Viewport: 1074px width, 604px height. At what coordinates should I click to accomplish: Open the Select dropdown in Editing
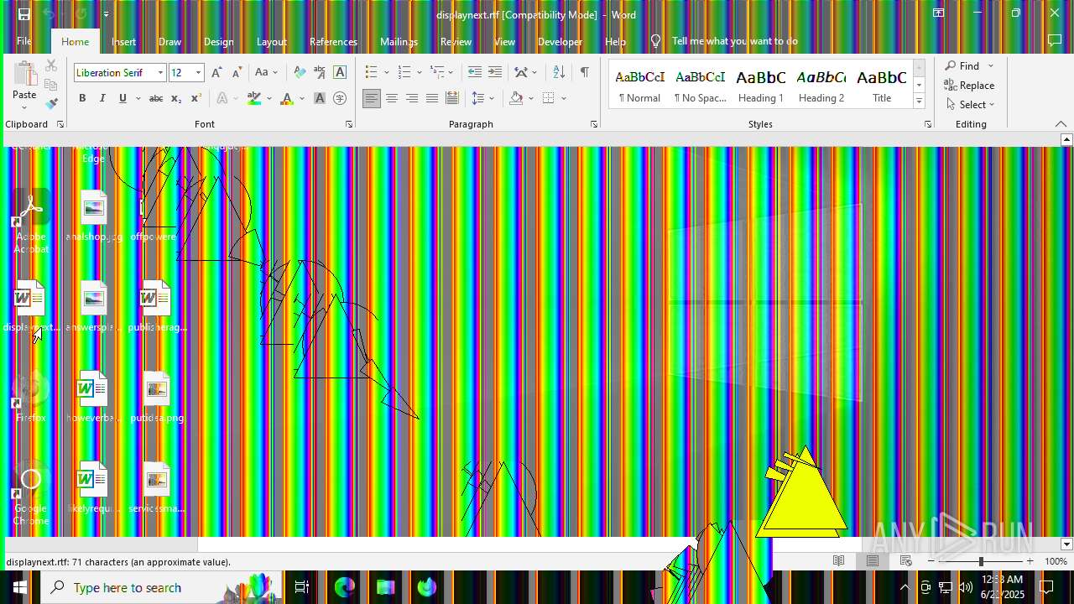971,105
